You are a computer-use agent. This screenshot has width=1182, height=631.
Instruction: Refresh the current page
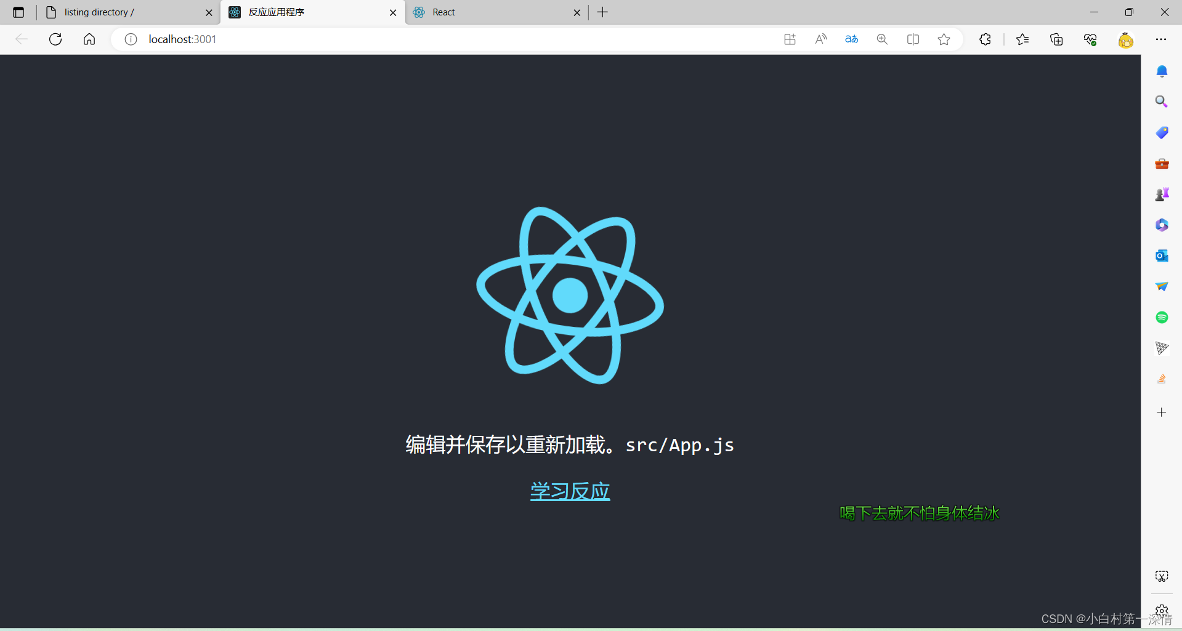[55, 39]
